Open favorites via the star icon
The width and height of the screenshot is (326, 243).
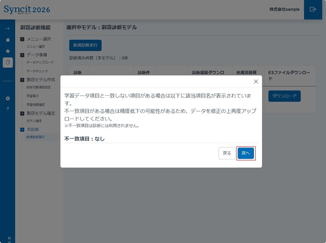[x=7, y=50]
